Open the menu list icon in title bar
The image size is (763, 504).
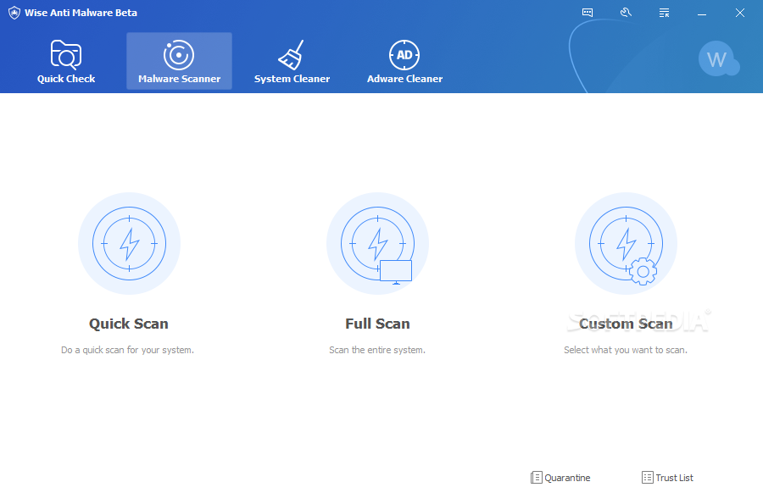point(664,13)
